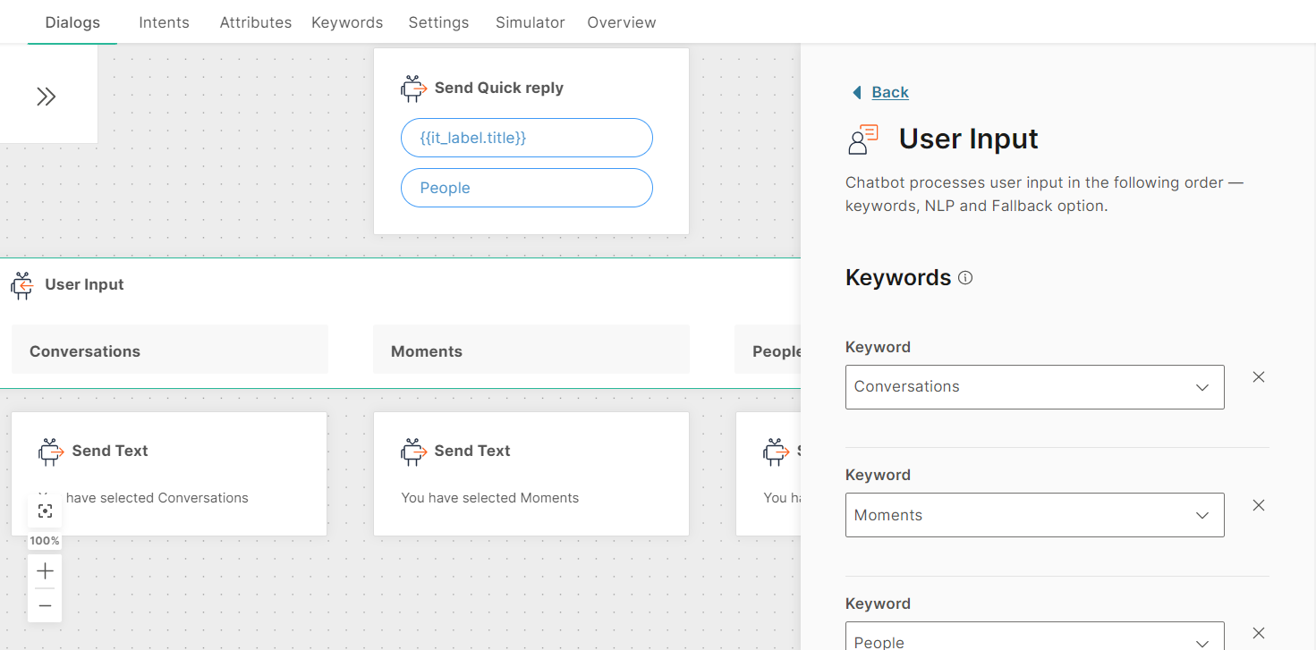This screenshot has height=650, width=1316.
Task: Zoom out with the minus button
Action: tap(46, 605)
